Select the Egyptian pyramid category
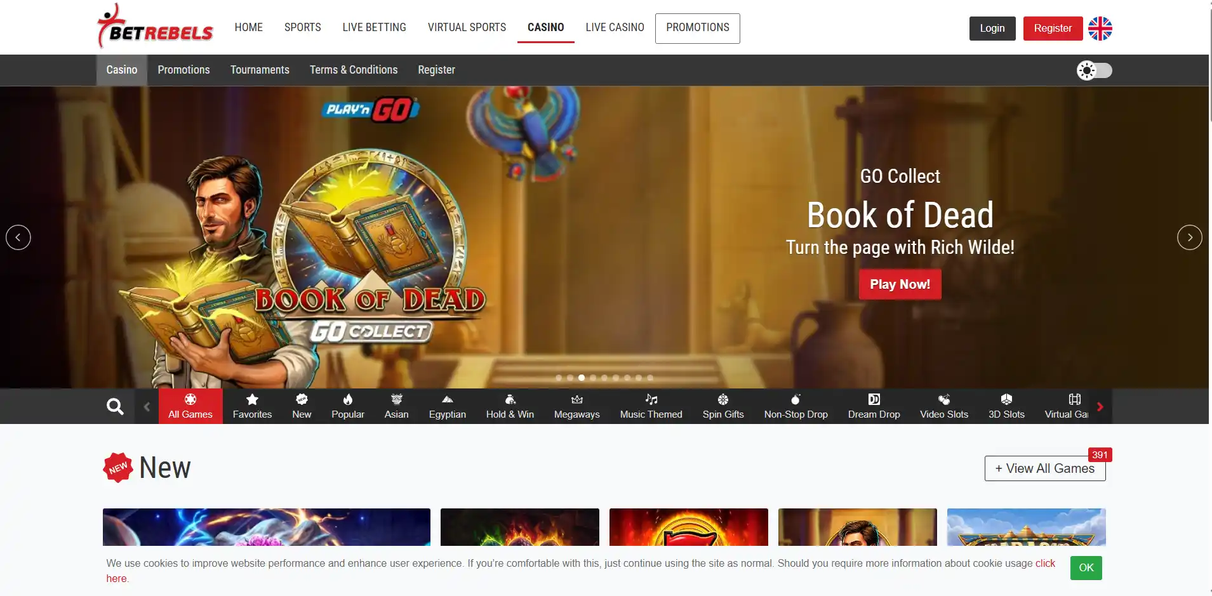 [x=448, y=406]
